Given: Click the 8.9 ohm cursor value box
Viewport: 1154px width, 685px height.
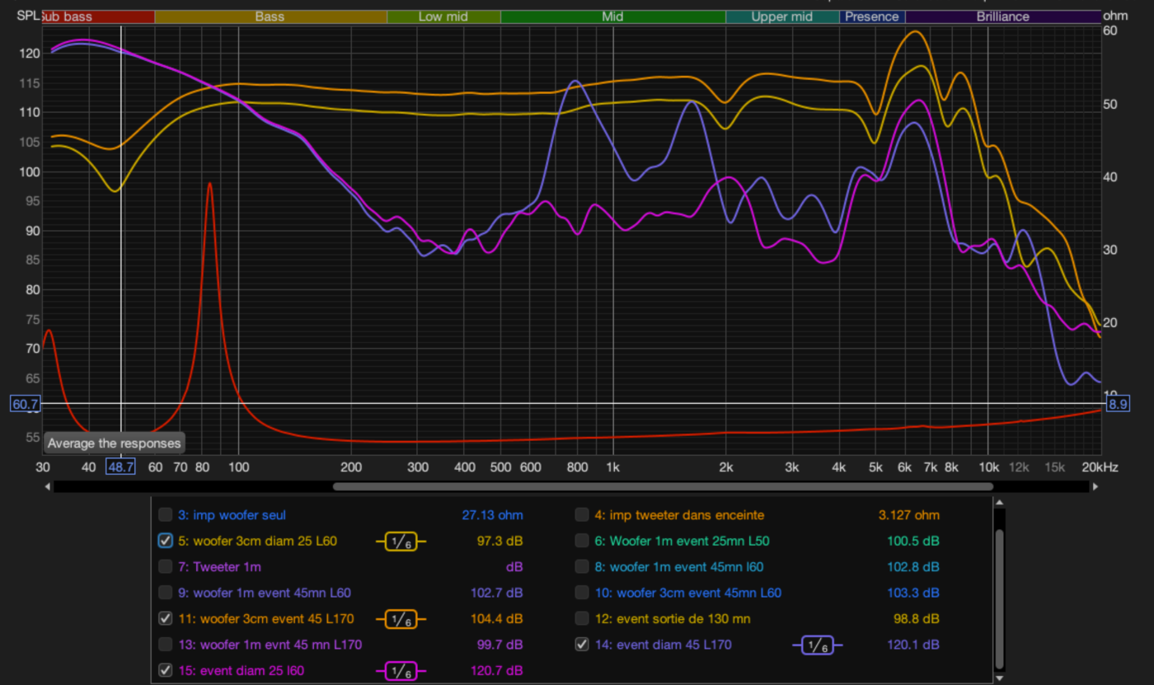Looking at the screenshot, I should [1117, 404].
